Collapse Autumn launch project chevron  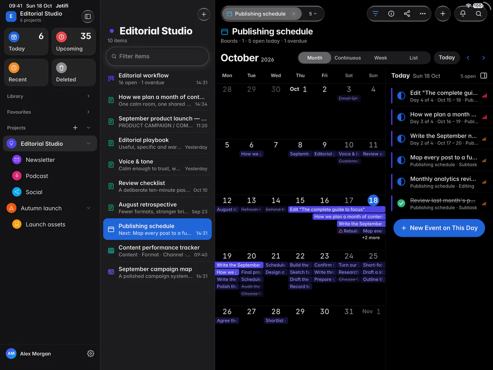tap(88, 208)
